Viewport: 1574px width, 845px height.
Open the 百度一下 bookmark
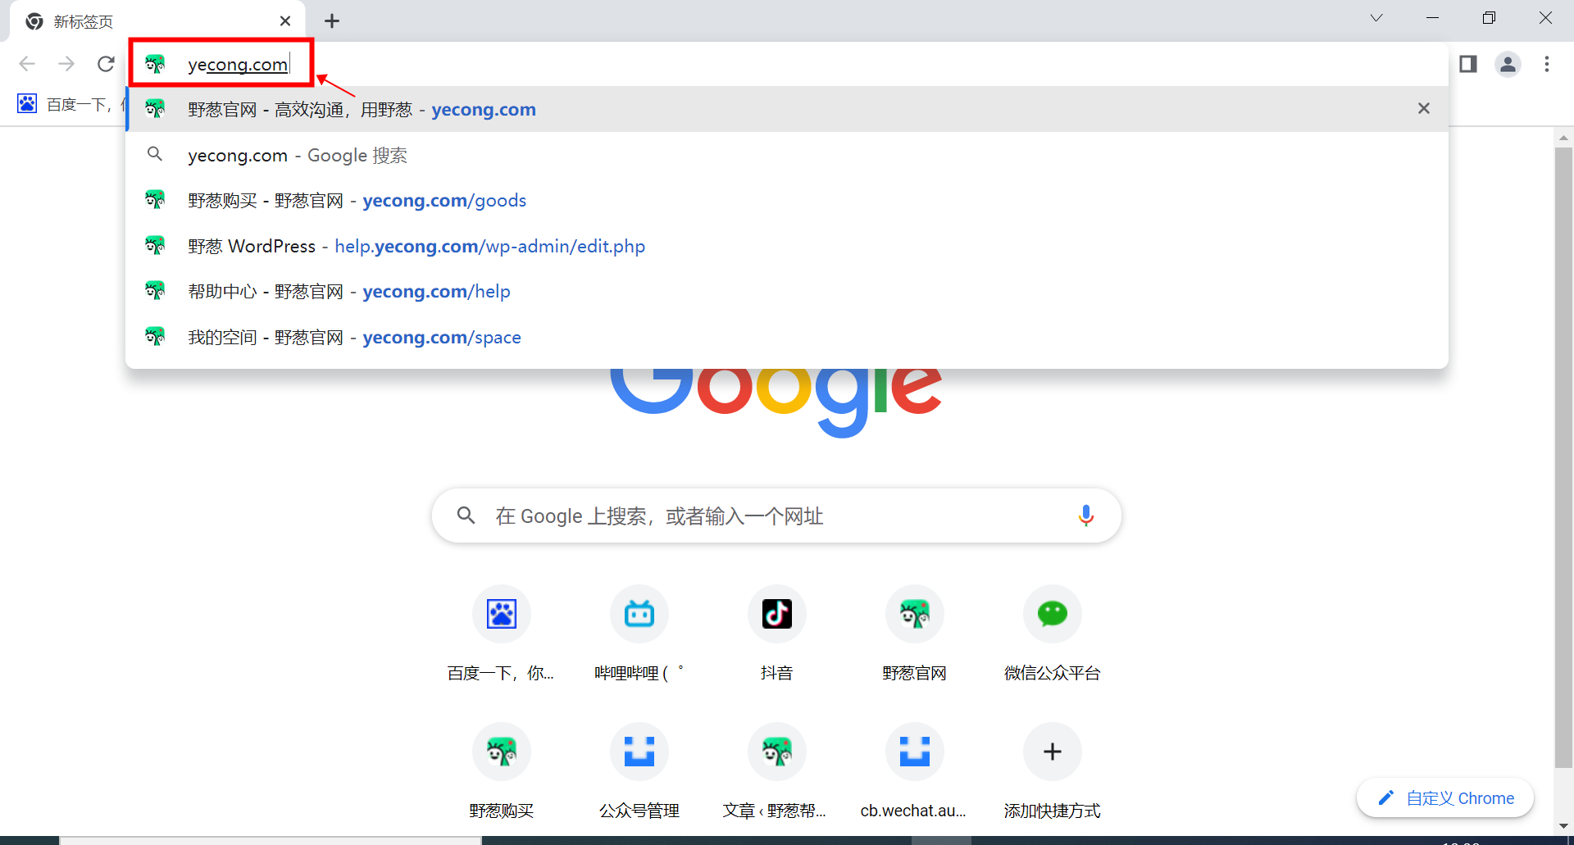click(x=70, y=104)
